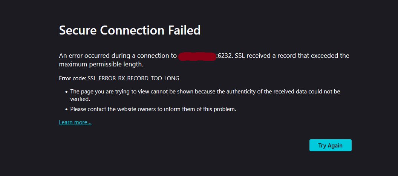Click the 'Error code:' label

[x=72, y=78]
